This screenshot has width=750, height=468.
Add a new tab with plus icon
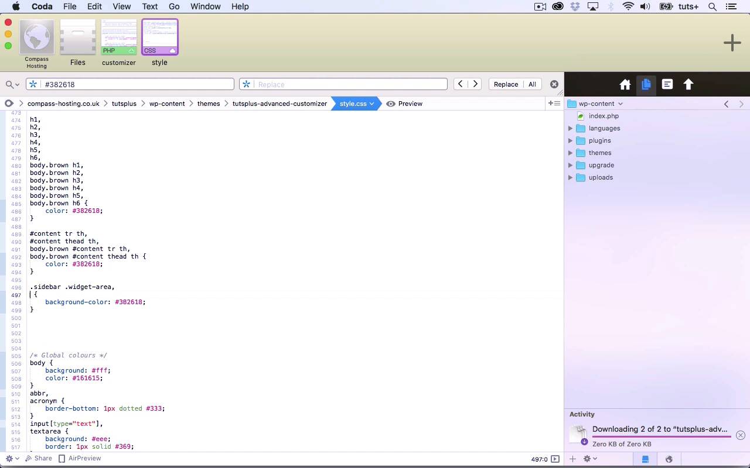pos(732,43)
